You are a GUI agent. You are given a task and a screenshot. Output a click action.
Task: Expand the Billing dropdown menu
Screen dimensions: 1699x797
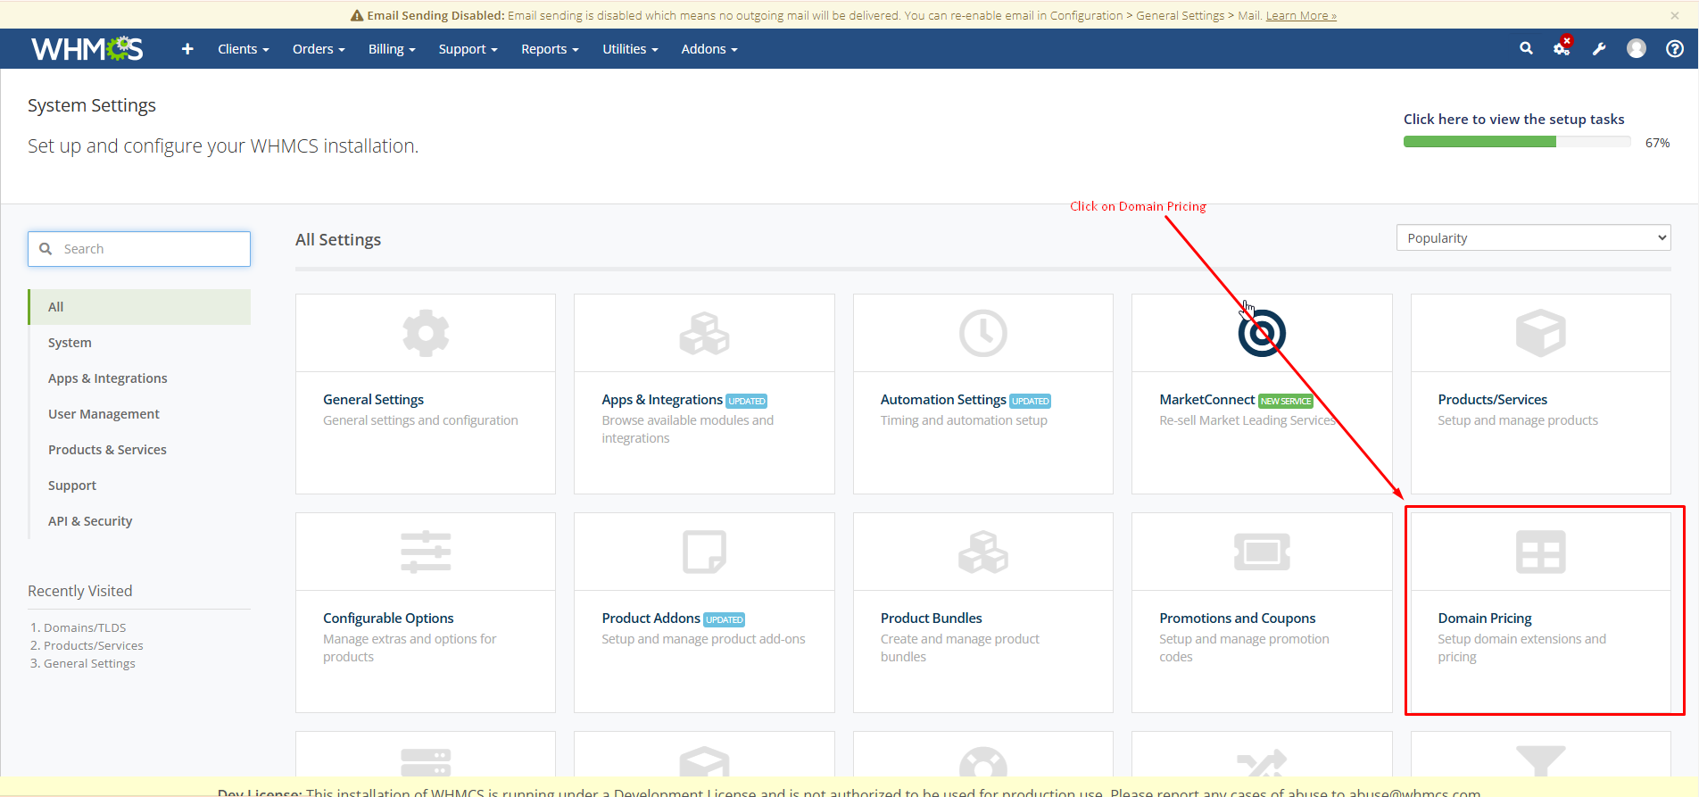(x=392, y=49)
